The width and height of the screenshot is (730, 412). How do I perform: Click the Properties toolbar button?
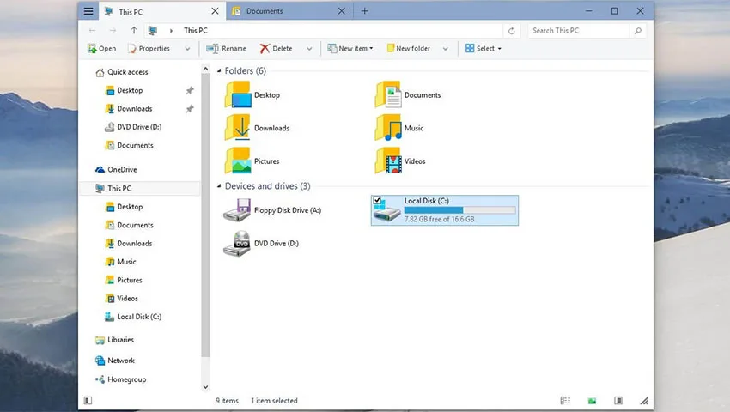pos(149,48)
